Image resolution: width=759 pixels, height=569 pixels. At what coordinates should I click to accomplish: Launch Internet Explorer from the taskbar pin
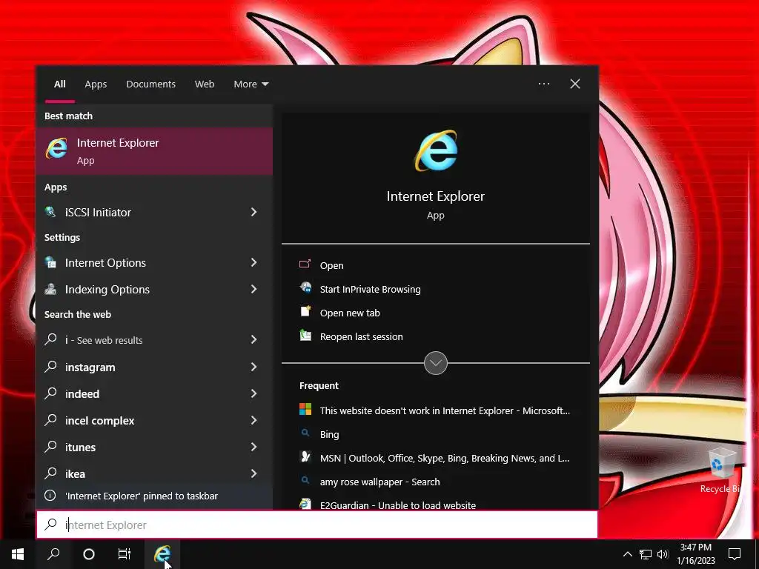(162, 554)
